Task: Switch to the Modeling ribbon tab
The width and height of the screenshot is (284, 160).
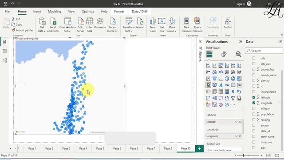Action: point(55,12)
